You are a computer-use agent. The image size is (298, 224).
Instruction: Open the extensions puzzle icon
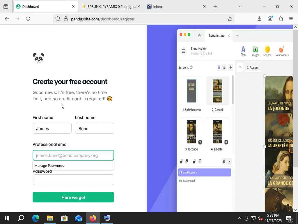pyautogui.click(x=281, y=19)
